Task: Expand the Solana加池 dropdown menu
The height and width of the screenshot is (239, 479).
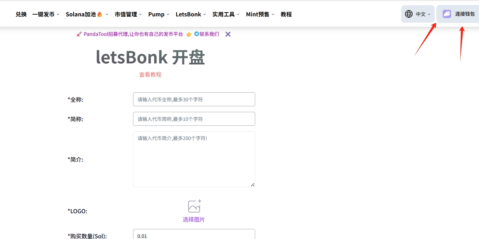Action: [x=87, y=14]
